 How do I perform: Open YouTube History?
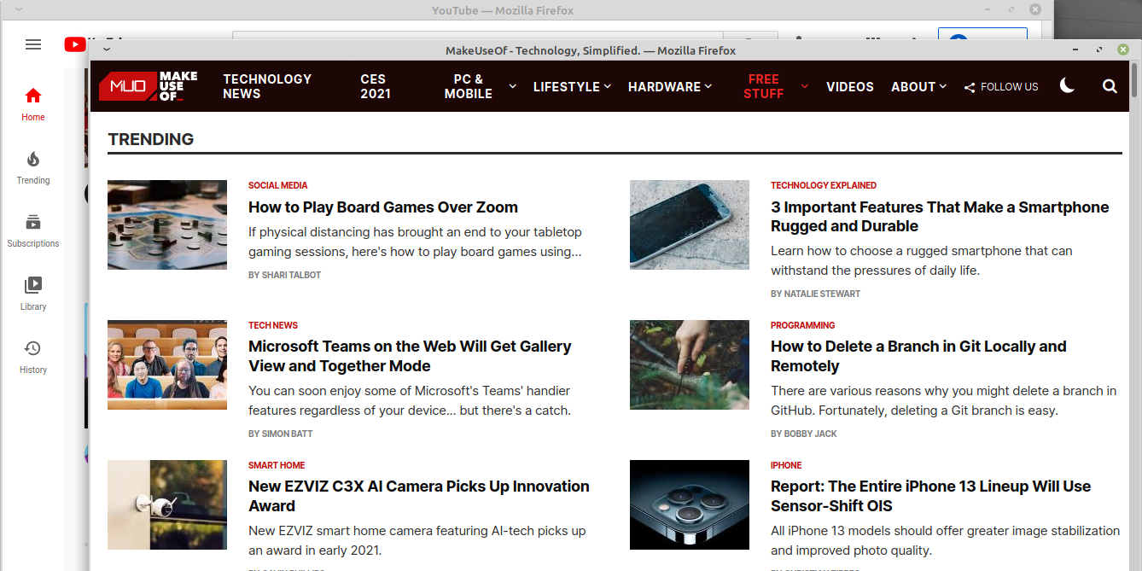pyautogui.click(x=33, y=357)
